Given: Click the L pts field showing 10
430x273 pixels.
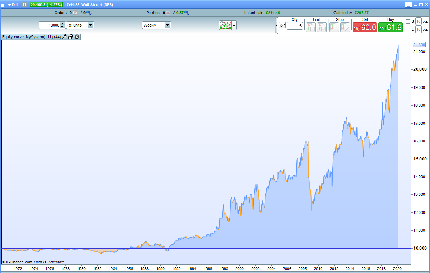Looking at the screenshot, I should click(x=418, y=30).
